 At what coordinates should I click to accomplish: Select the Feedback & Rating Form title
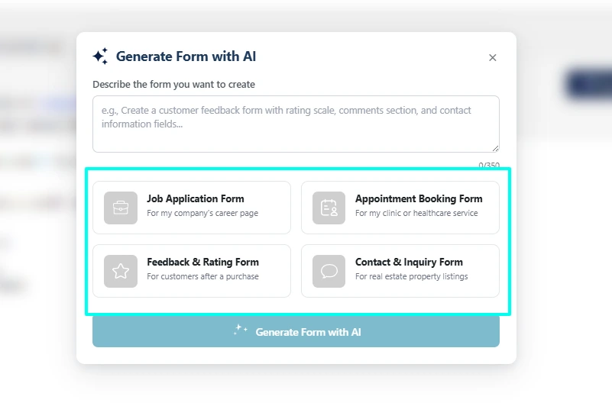203,262
